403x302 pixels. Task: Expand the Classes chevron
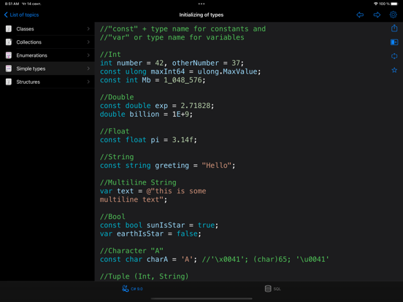click(x=88, y=28)
